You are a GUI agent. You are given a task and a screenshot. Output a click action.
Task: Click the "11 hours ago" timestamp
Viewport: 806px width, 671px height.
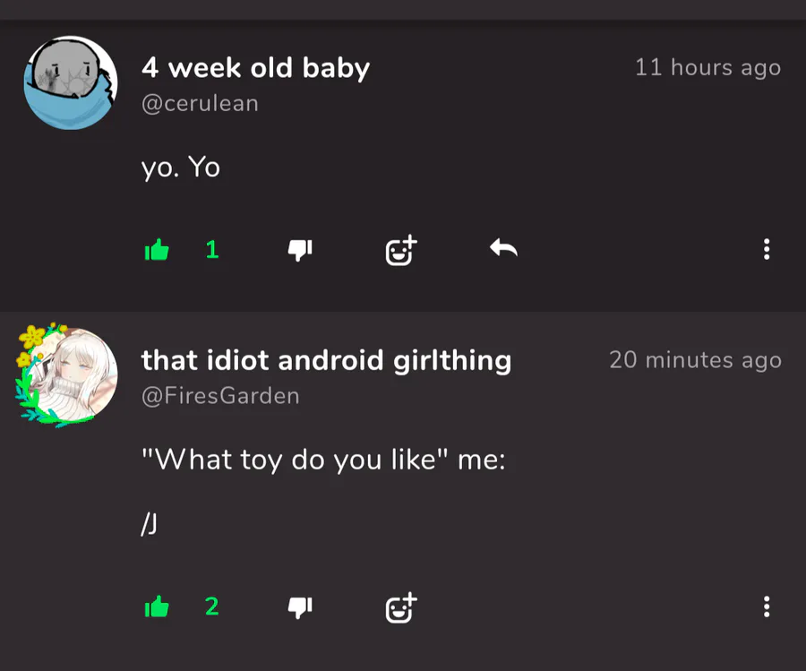click(x=707, y=68)
